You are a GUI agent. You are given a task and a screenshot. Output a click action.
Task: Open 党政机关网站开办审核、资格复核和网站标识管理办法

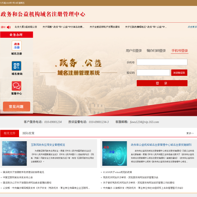point(131,177)
